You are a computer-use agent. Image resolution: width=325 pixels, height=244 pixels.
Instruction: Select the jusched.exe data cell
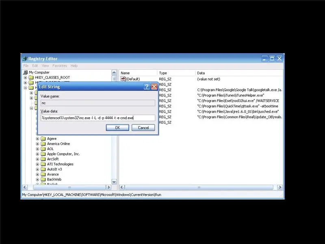[x=238, y=111]
